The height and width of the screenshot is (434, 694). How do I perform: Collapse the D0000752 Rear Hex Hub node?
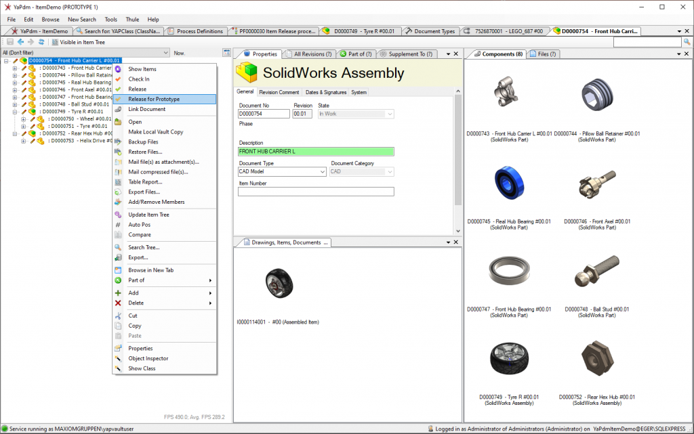coord(15,133)
